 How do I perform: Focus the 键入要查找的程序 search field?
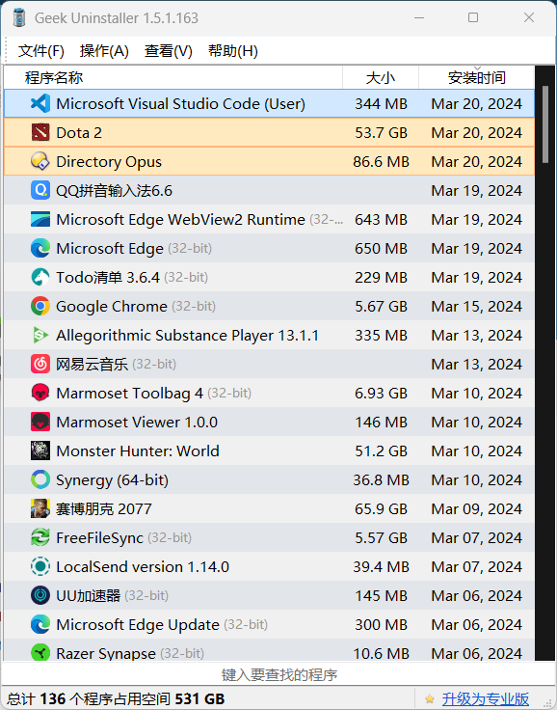coord(278,674)
